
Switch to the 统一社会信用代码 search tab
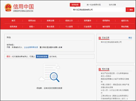click(x=94, y=5)
